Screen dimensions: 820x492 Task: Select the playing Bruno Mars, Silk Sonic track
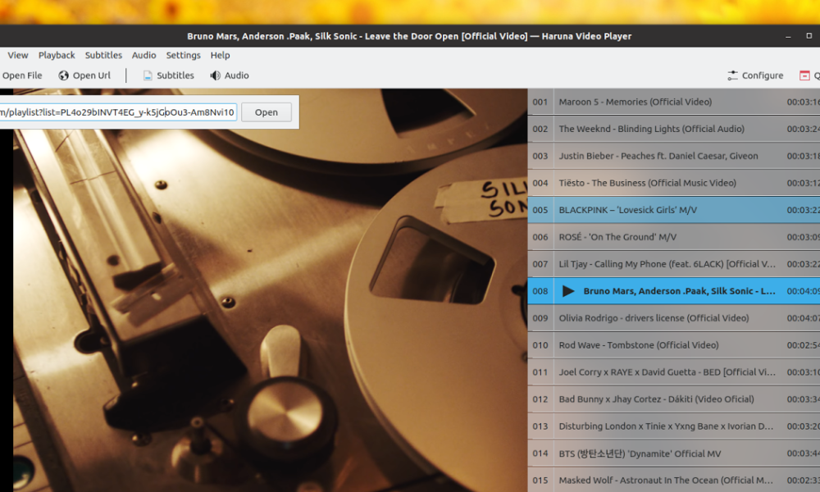coord(673,291)
